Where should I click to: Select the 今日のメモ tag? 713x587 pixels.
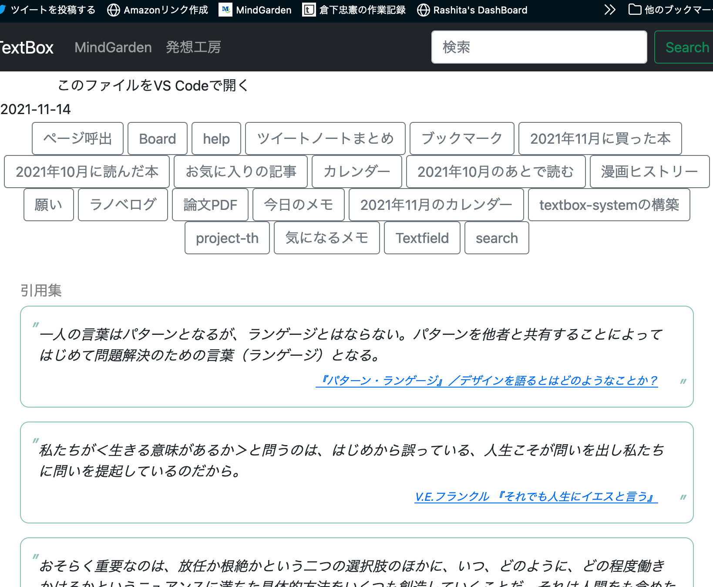tap(299, 205)
